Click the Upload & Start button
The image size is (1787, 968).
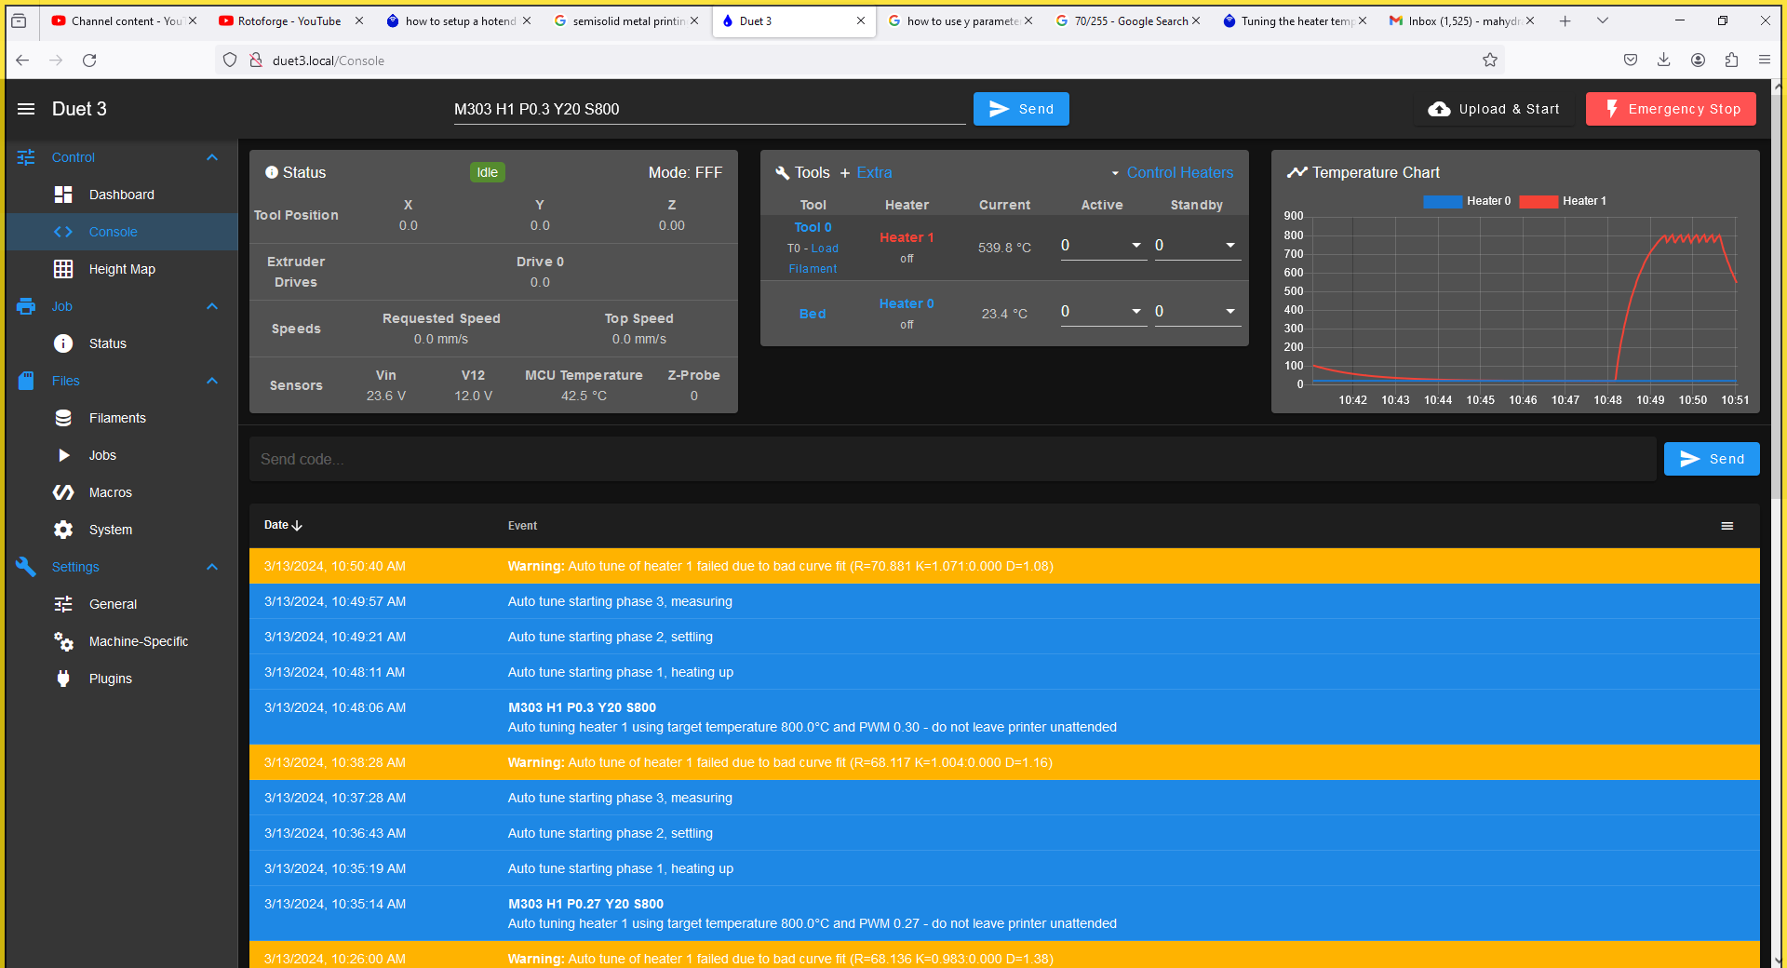[x=1493, y=109]
